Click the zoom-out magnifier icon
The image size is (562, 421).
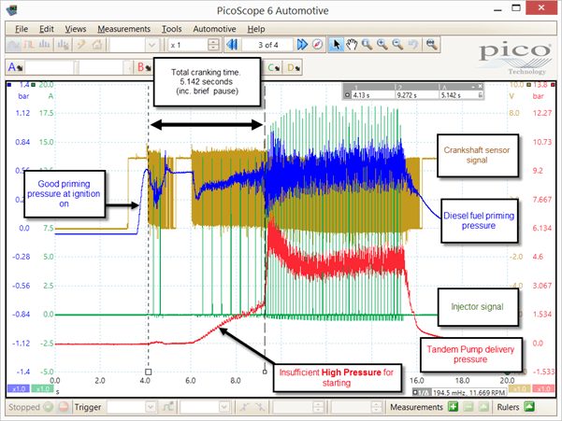pyautogui.click(x=397, y=45)
